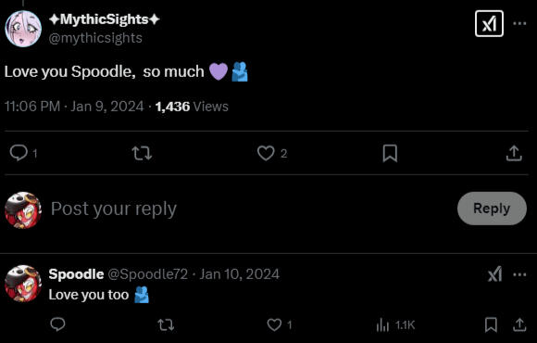This screenshot has height=343, width=537.
Task: Bookmark Spoodle's reply
Action: (x=491, y=324)
